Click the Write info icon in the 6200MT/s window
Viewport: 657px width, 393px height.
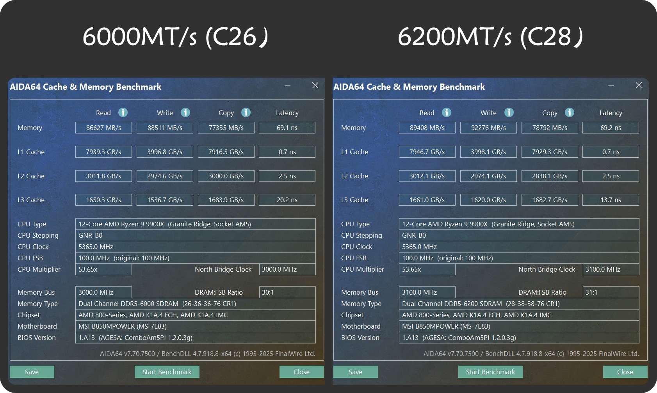click(509, 112)
